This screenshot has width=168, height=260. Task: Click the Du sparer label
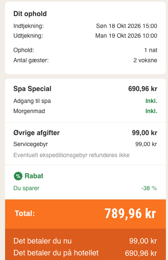26,188
